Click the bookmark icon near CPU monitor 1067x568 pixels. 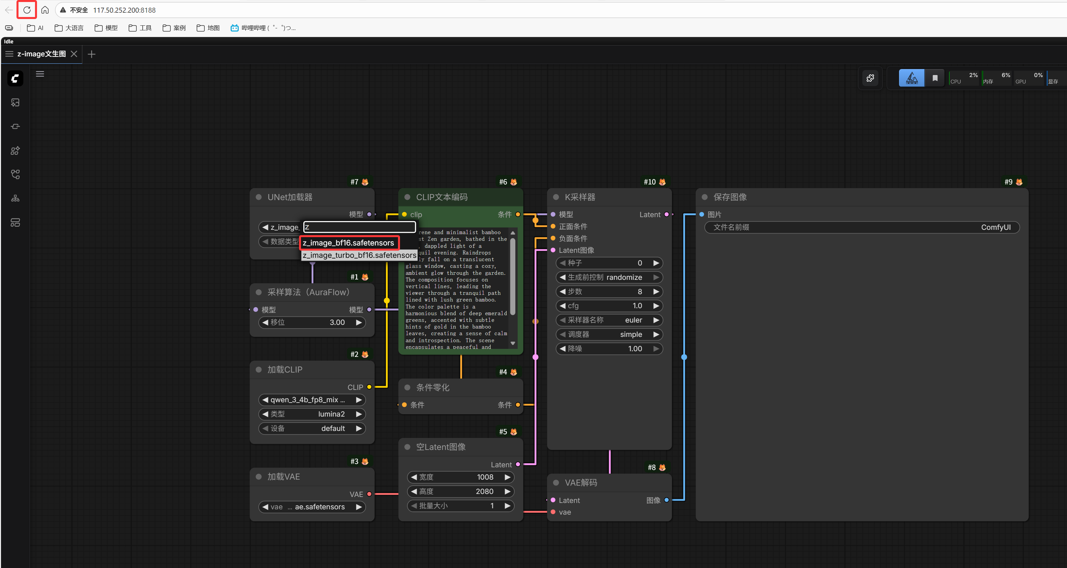tap(935, 78)
